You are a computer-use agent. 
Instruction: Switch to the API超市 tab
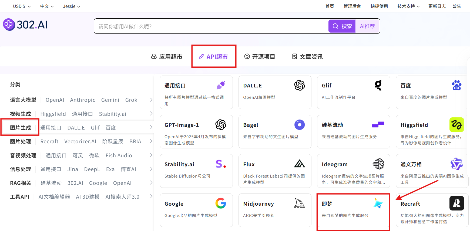[x=213, y=56]
